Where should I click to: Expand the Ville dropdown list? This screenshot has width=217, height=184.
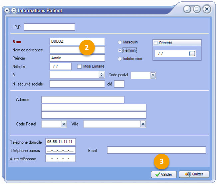coord(143,124)
